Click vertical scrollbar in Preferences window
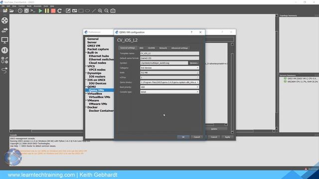 232,89
